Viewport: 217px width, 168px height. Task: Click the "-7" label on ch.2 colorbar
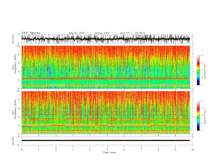coord(202,131)
